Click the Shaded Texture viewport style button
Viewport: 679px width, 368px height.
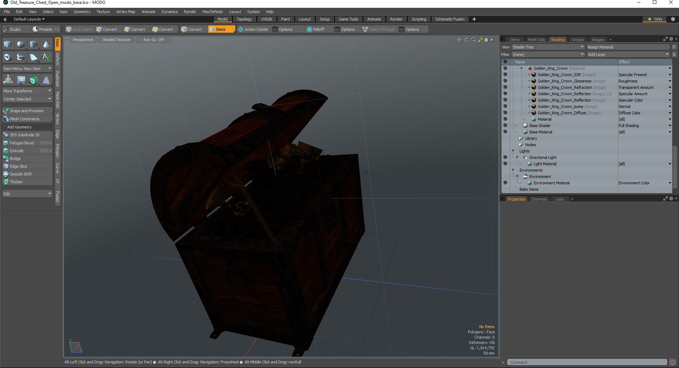point(116,40)
